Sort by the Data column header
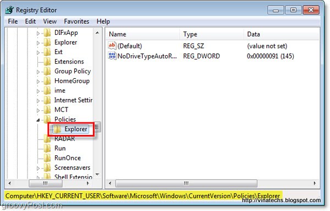This screenshot has height=211, width=330. [282, 34]
